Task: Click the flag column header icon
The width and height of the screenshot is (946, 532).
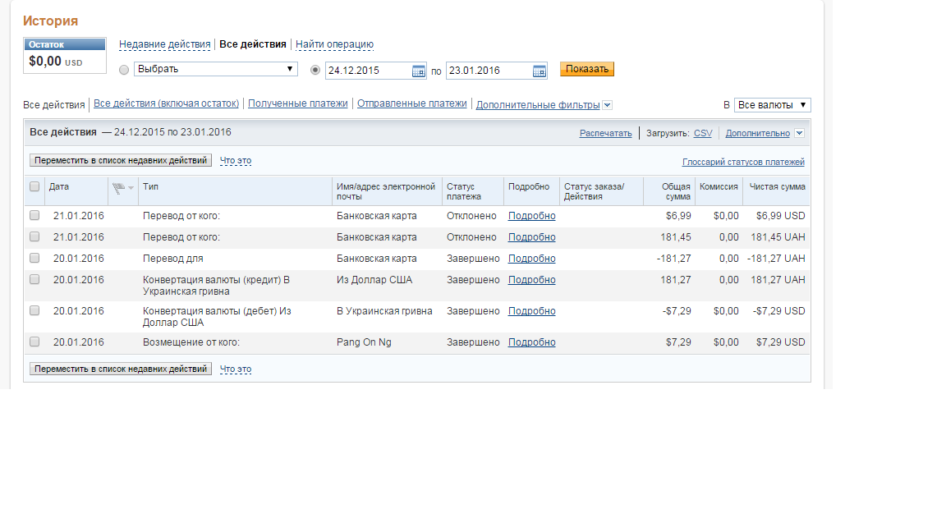Action: point(120,187)
